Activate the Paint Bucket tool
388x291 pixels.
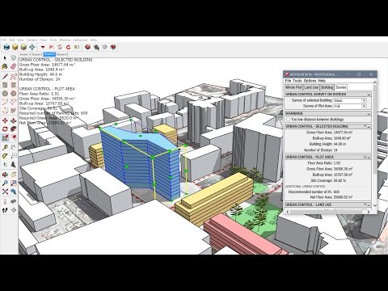pos(5,66)
